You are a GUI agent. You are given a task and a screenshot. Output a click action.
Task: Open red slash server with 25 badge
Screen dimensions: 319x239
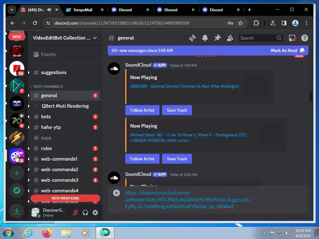coord(17,68)
